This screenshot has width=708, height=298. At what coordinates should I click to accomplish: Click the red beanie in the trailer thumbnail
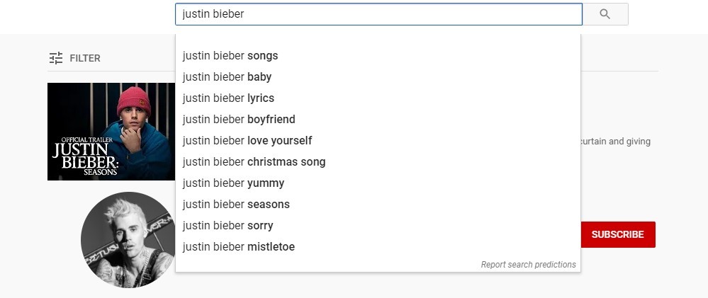[134, 100]
